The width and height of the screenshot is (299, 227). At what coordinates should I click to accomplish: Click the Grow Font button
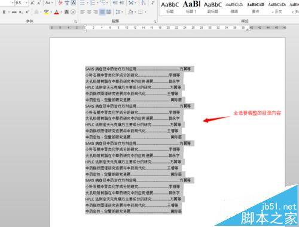[32, 3]
